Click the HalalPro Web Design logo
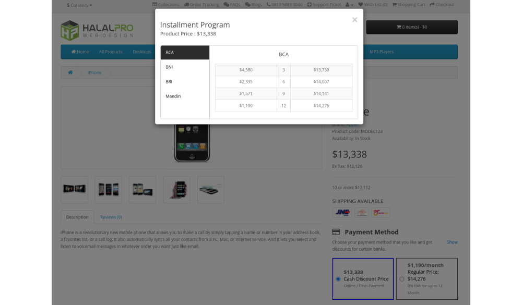 pos(97,30)
